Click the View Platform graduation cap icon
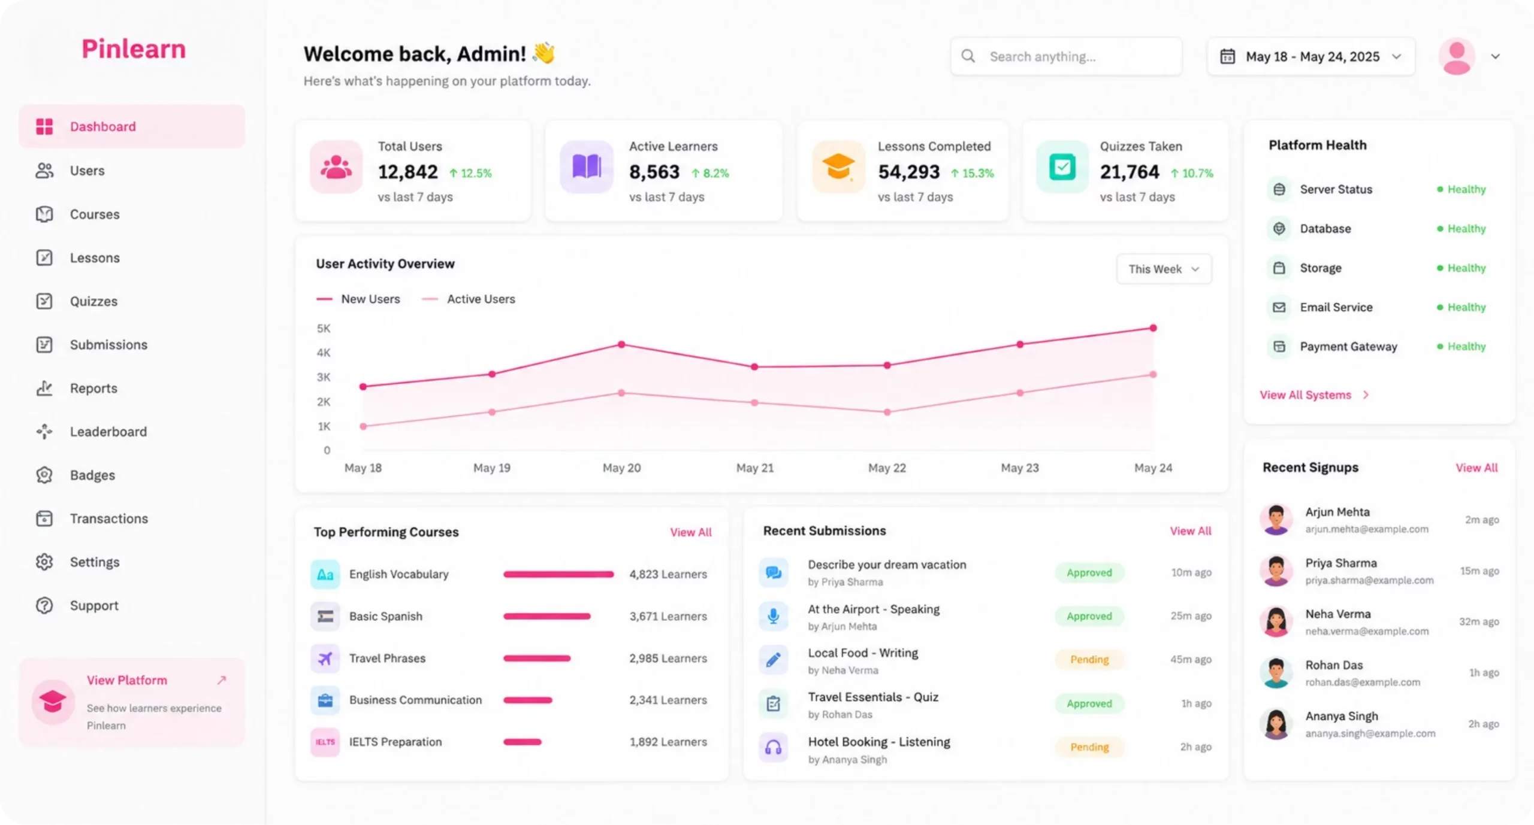The width and height of the screenshot is (1534, 825). point(53,702)
